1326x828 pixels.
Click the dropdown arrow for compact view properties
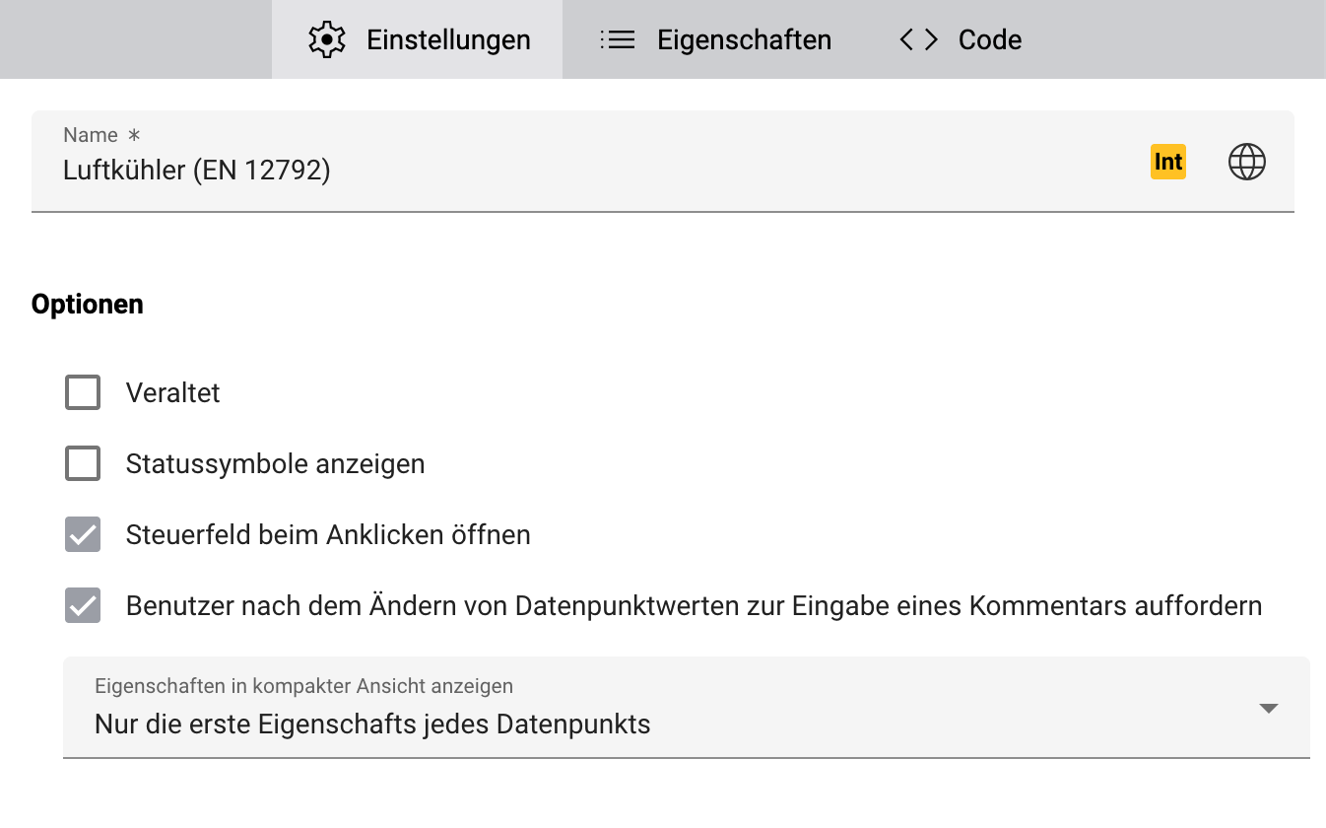coord(1269,709)
